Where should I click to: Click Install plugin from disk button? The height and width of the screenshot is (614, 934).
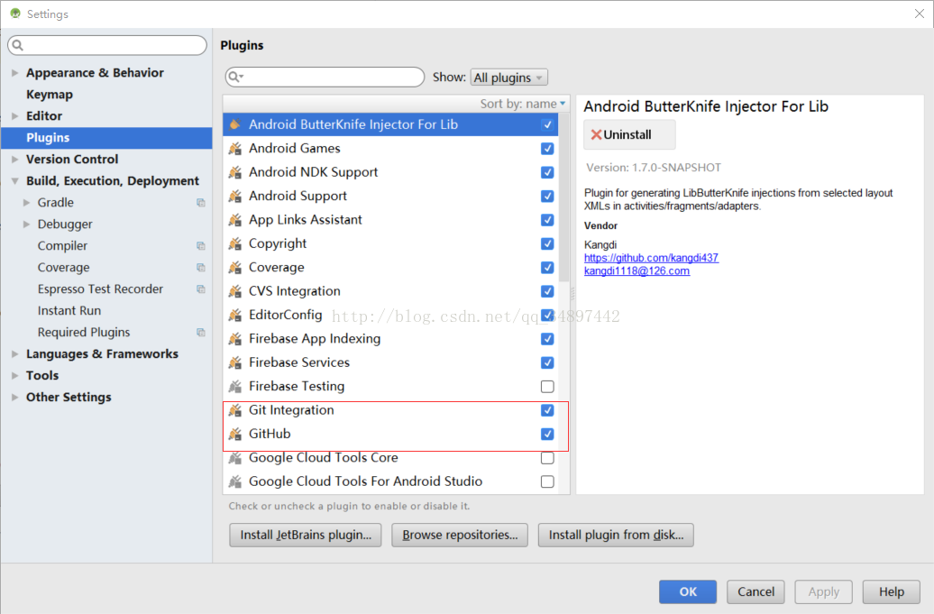(616, 535)
